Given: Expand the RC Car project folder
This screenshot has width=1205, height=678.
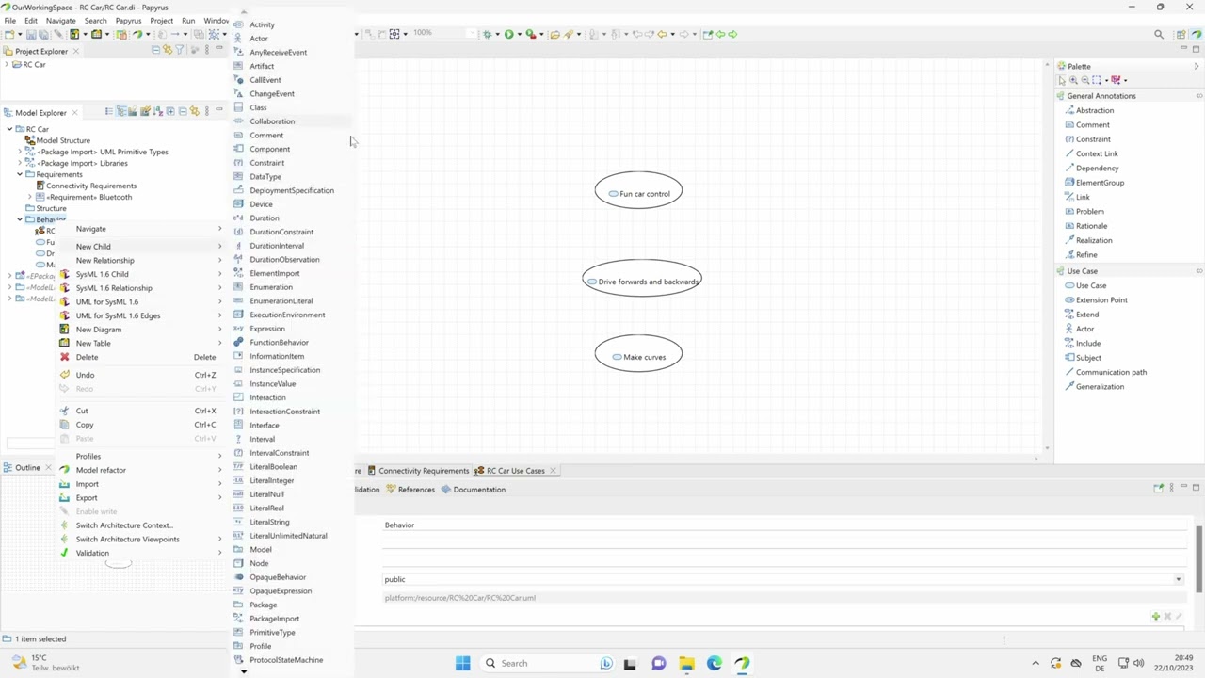Looking at the screenshot, I should point(8,65).
